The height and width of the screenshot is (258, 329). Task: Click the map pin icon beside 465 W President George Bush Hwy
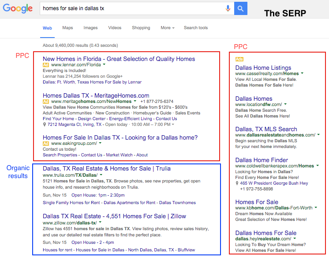[x=237, y=183]
